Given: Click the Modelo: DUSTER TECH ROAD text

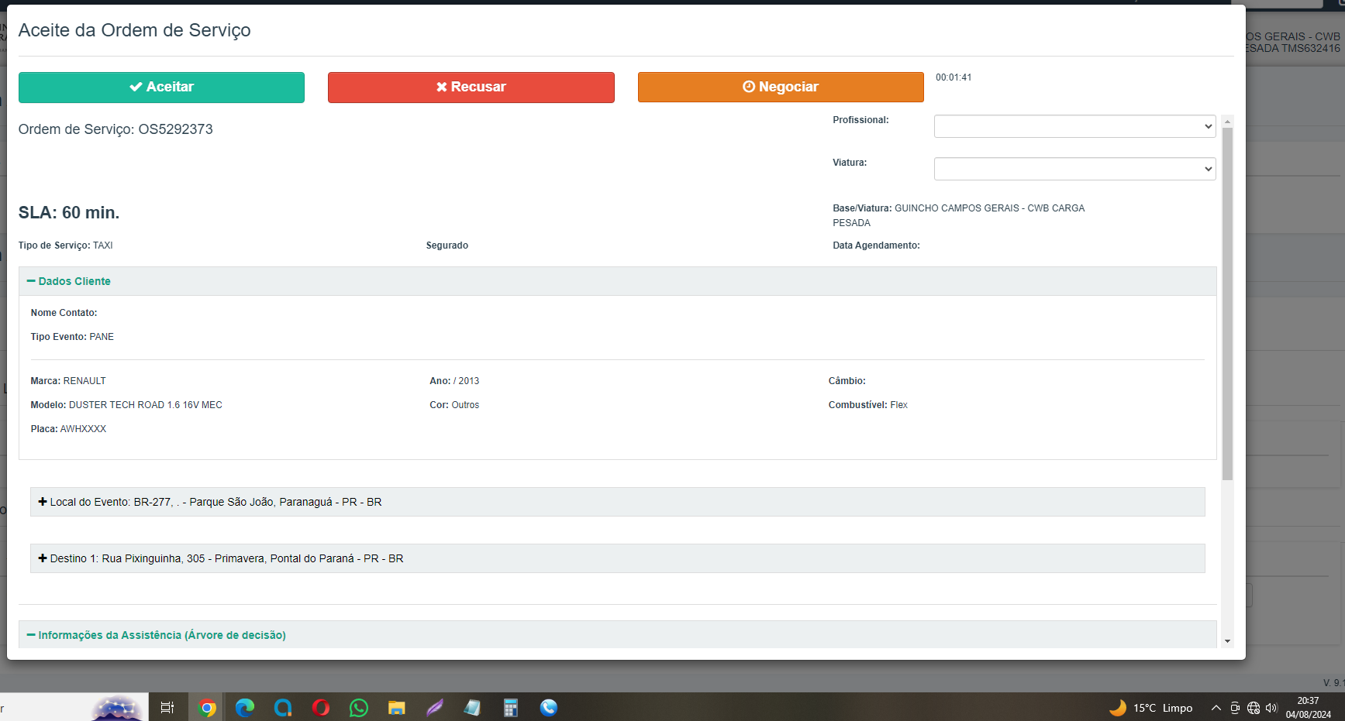Looking at the screenshot, I should pos(126,405).
